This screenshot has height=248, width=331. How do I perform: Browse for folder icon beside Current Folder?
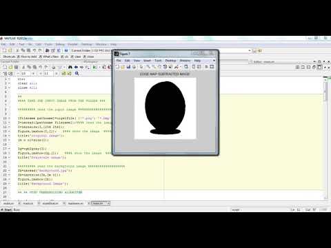tap(254, 51)
